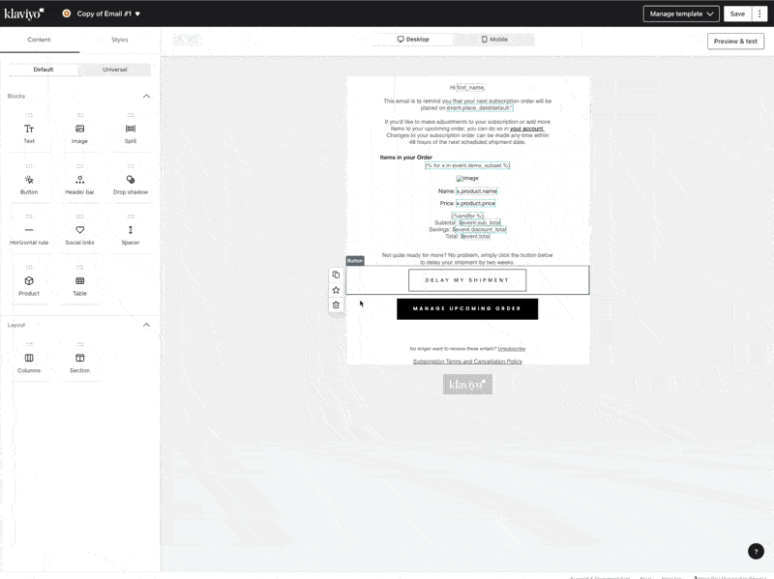Select the Table block icon
The height and width of the screenshot is (579, 774).
click(x=79, y=280)
